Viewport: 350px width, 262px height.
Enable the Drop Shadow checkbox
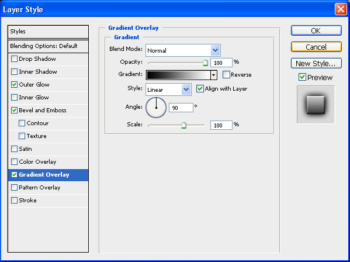tap(14, 58)
